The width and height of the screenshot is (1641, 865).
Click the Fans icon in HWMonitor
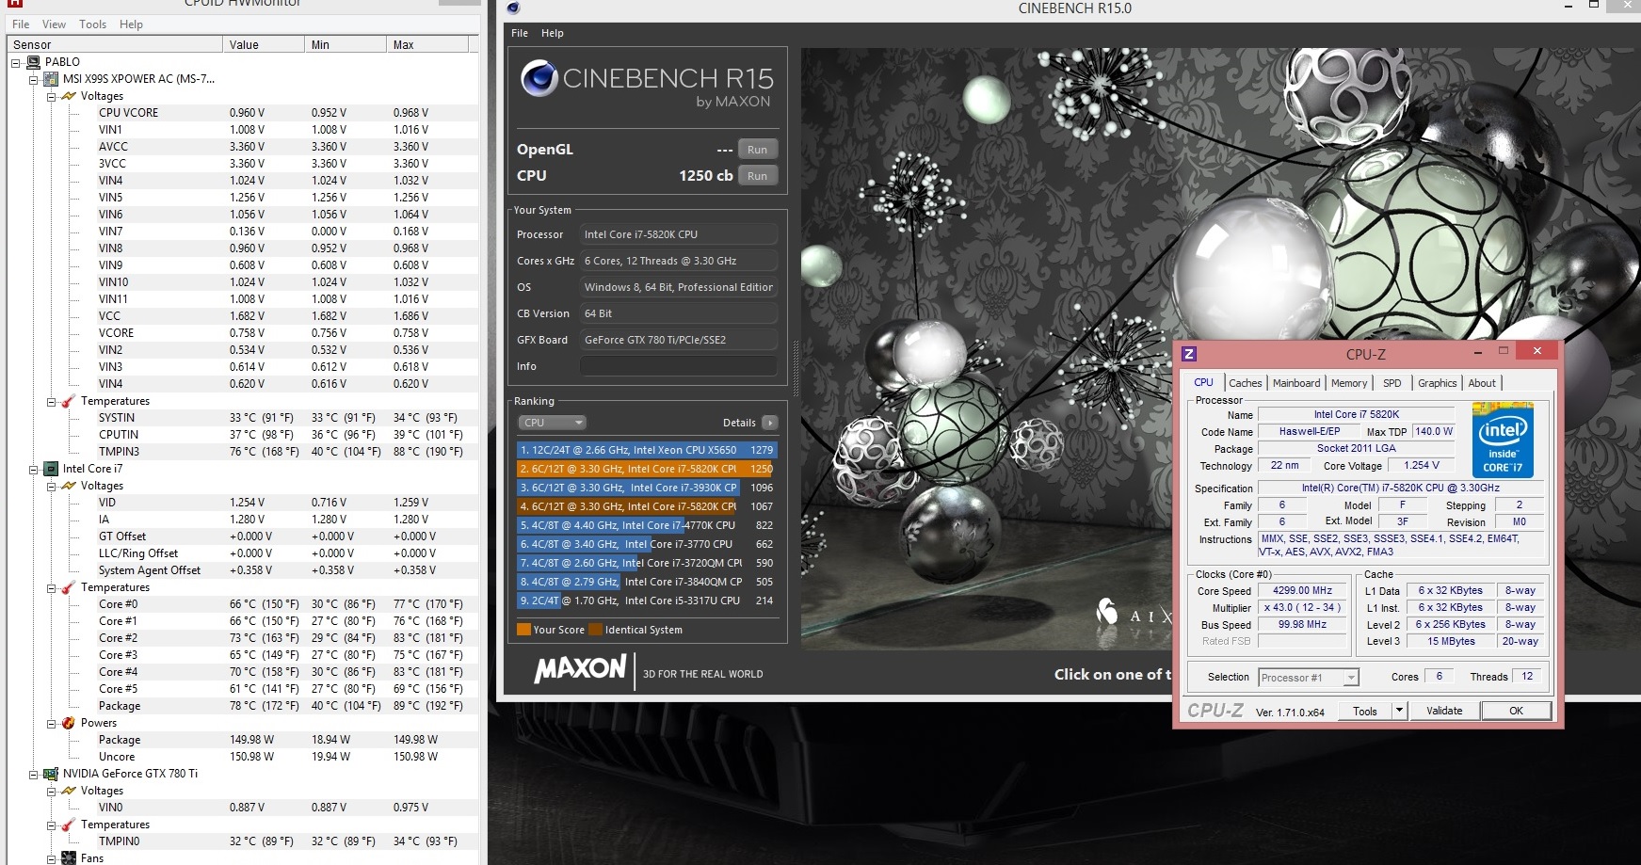pos(69,857)
